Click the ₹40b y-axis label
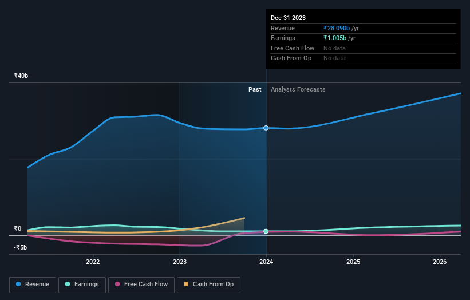Viewport: 470px width, 300px height. click(x=21, y=76)
